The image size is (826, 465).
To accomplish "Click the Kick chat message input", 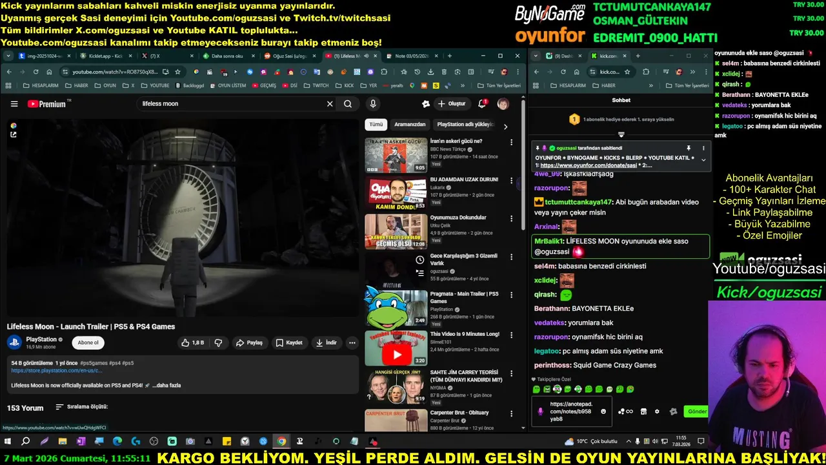I will click(573, 411).
